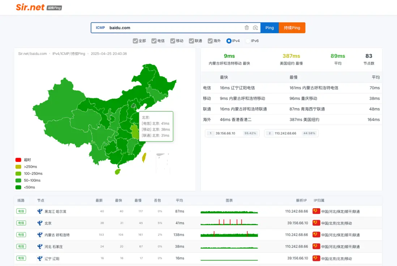Viewport: 397px width, 266px height.
Task: Select the 110.242.68.66 IP tab
Action: coord(291,133)
